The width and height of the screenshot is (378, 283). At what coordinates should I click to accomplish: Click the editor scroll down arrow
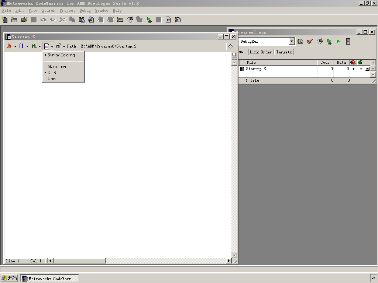[x=234, y=255]
